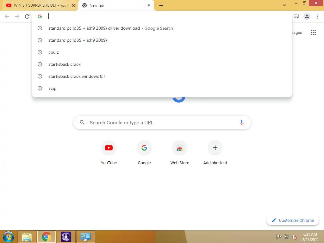Close the WIN 8.1 SUPPER LITE tab
Screen dimensions: 324x243
[x=73, y=5]
